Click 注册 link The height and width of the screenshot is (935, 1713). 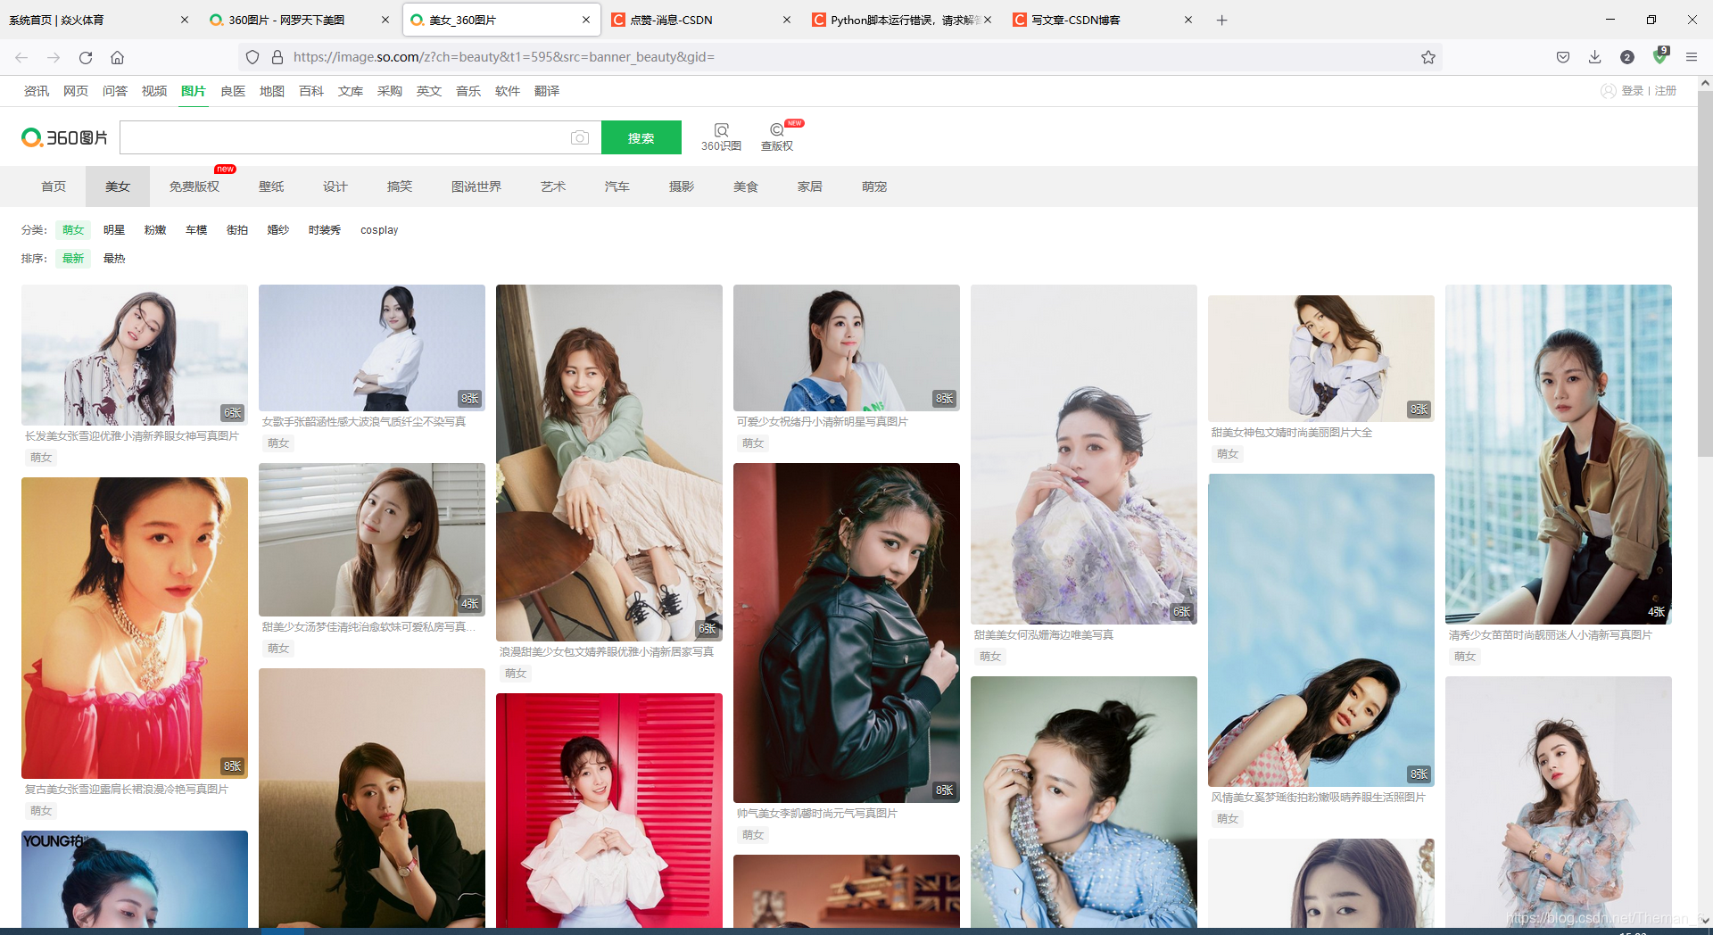tap(1666, 91)
